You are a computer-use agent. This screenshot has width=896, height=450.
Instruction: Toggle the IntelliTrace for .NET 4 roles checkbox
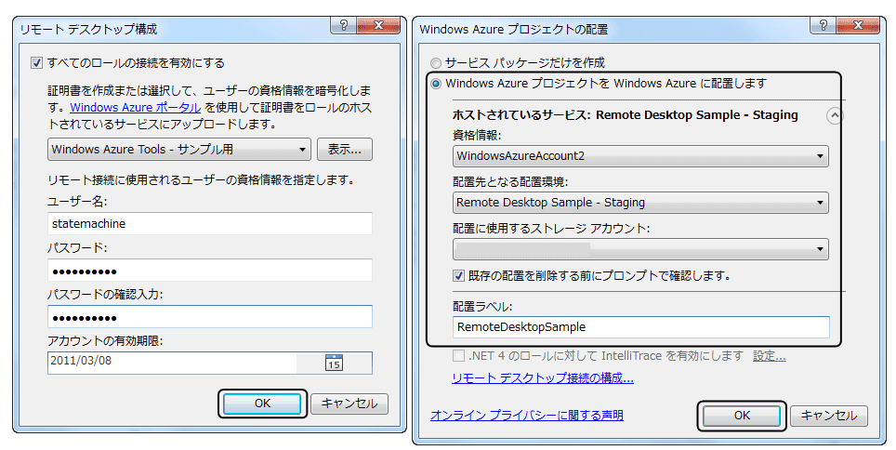[458, 356]
